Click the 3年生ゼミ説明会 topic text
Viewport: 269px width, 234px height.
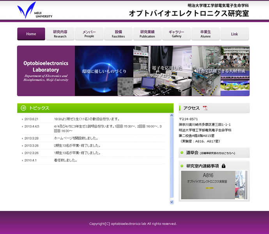(x=108, y=129)
